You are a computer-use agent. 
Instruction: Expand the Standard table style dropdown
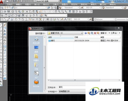[x=121, y=8]
